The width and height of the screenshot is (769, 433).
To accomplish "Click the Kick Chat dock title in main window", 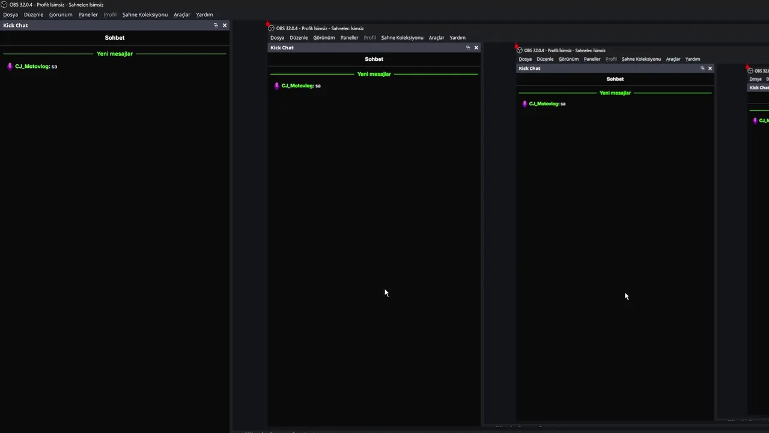I will (x=16, y=25).
